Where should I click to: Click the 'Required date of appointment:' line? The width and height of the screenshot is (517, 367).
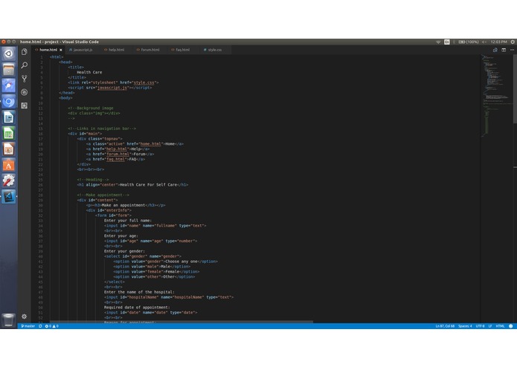137,308
